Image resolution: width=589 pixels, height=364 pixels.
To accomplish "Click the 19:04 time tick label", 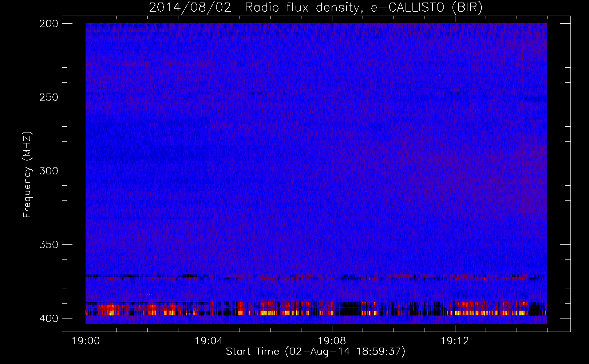I will click(209, 341).
